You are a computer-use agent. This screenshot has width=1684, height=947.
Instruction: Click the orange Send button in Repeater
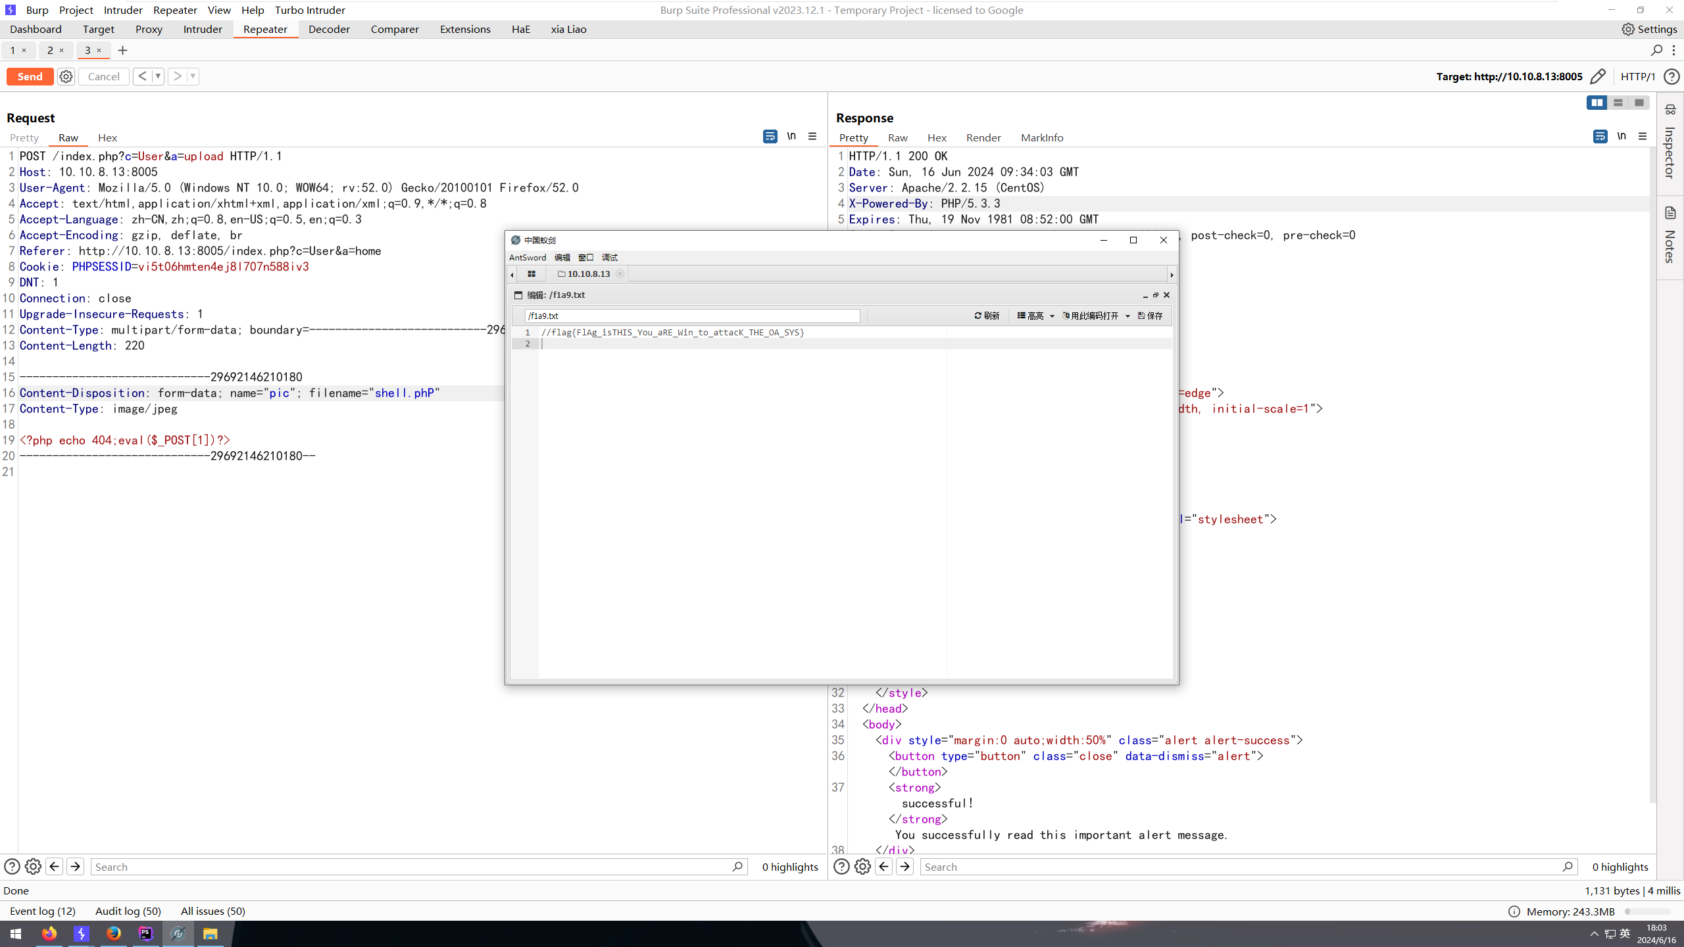30,76
